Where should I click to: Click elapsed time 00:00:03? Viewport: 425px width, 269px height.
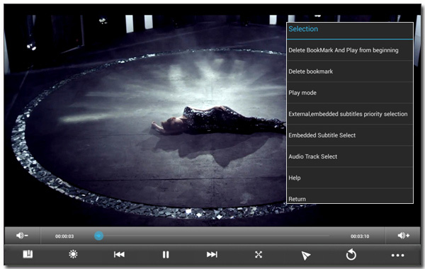(x=64, y=236)
